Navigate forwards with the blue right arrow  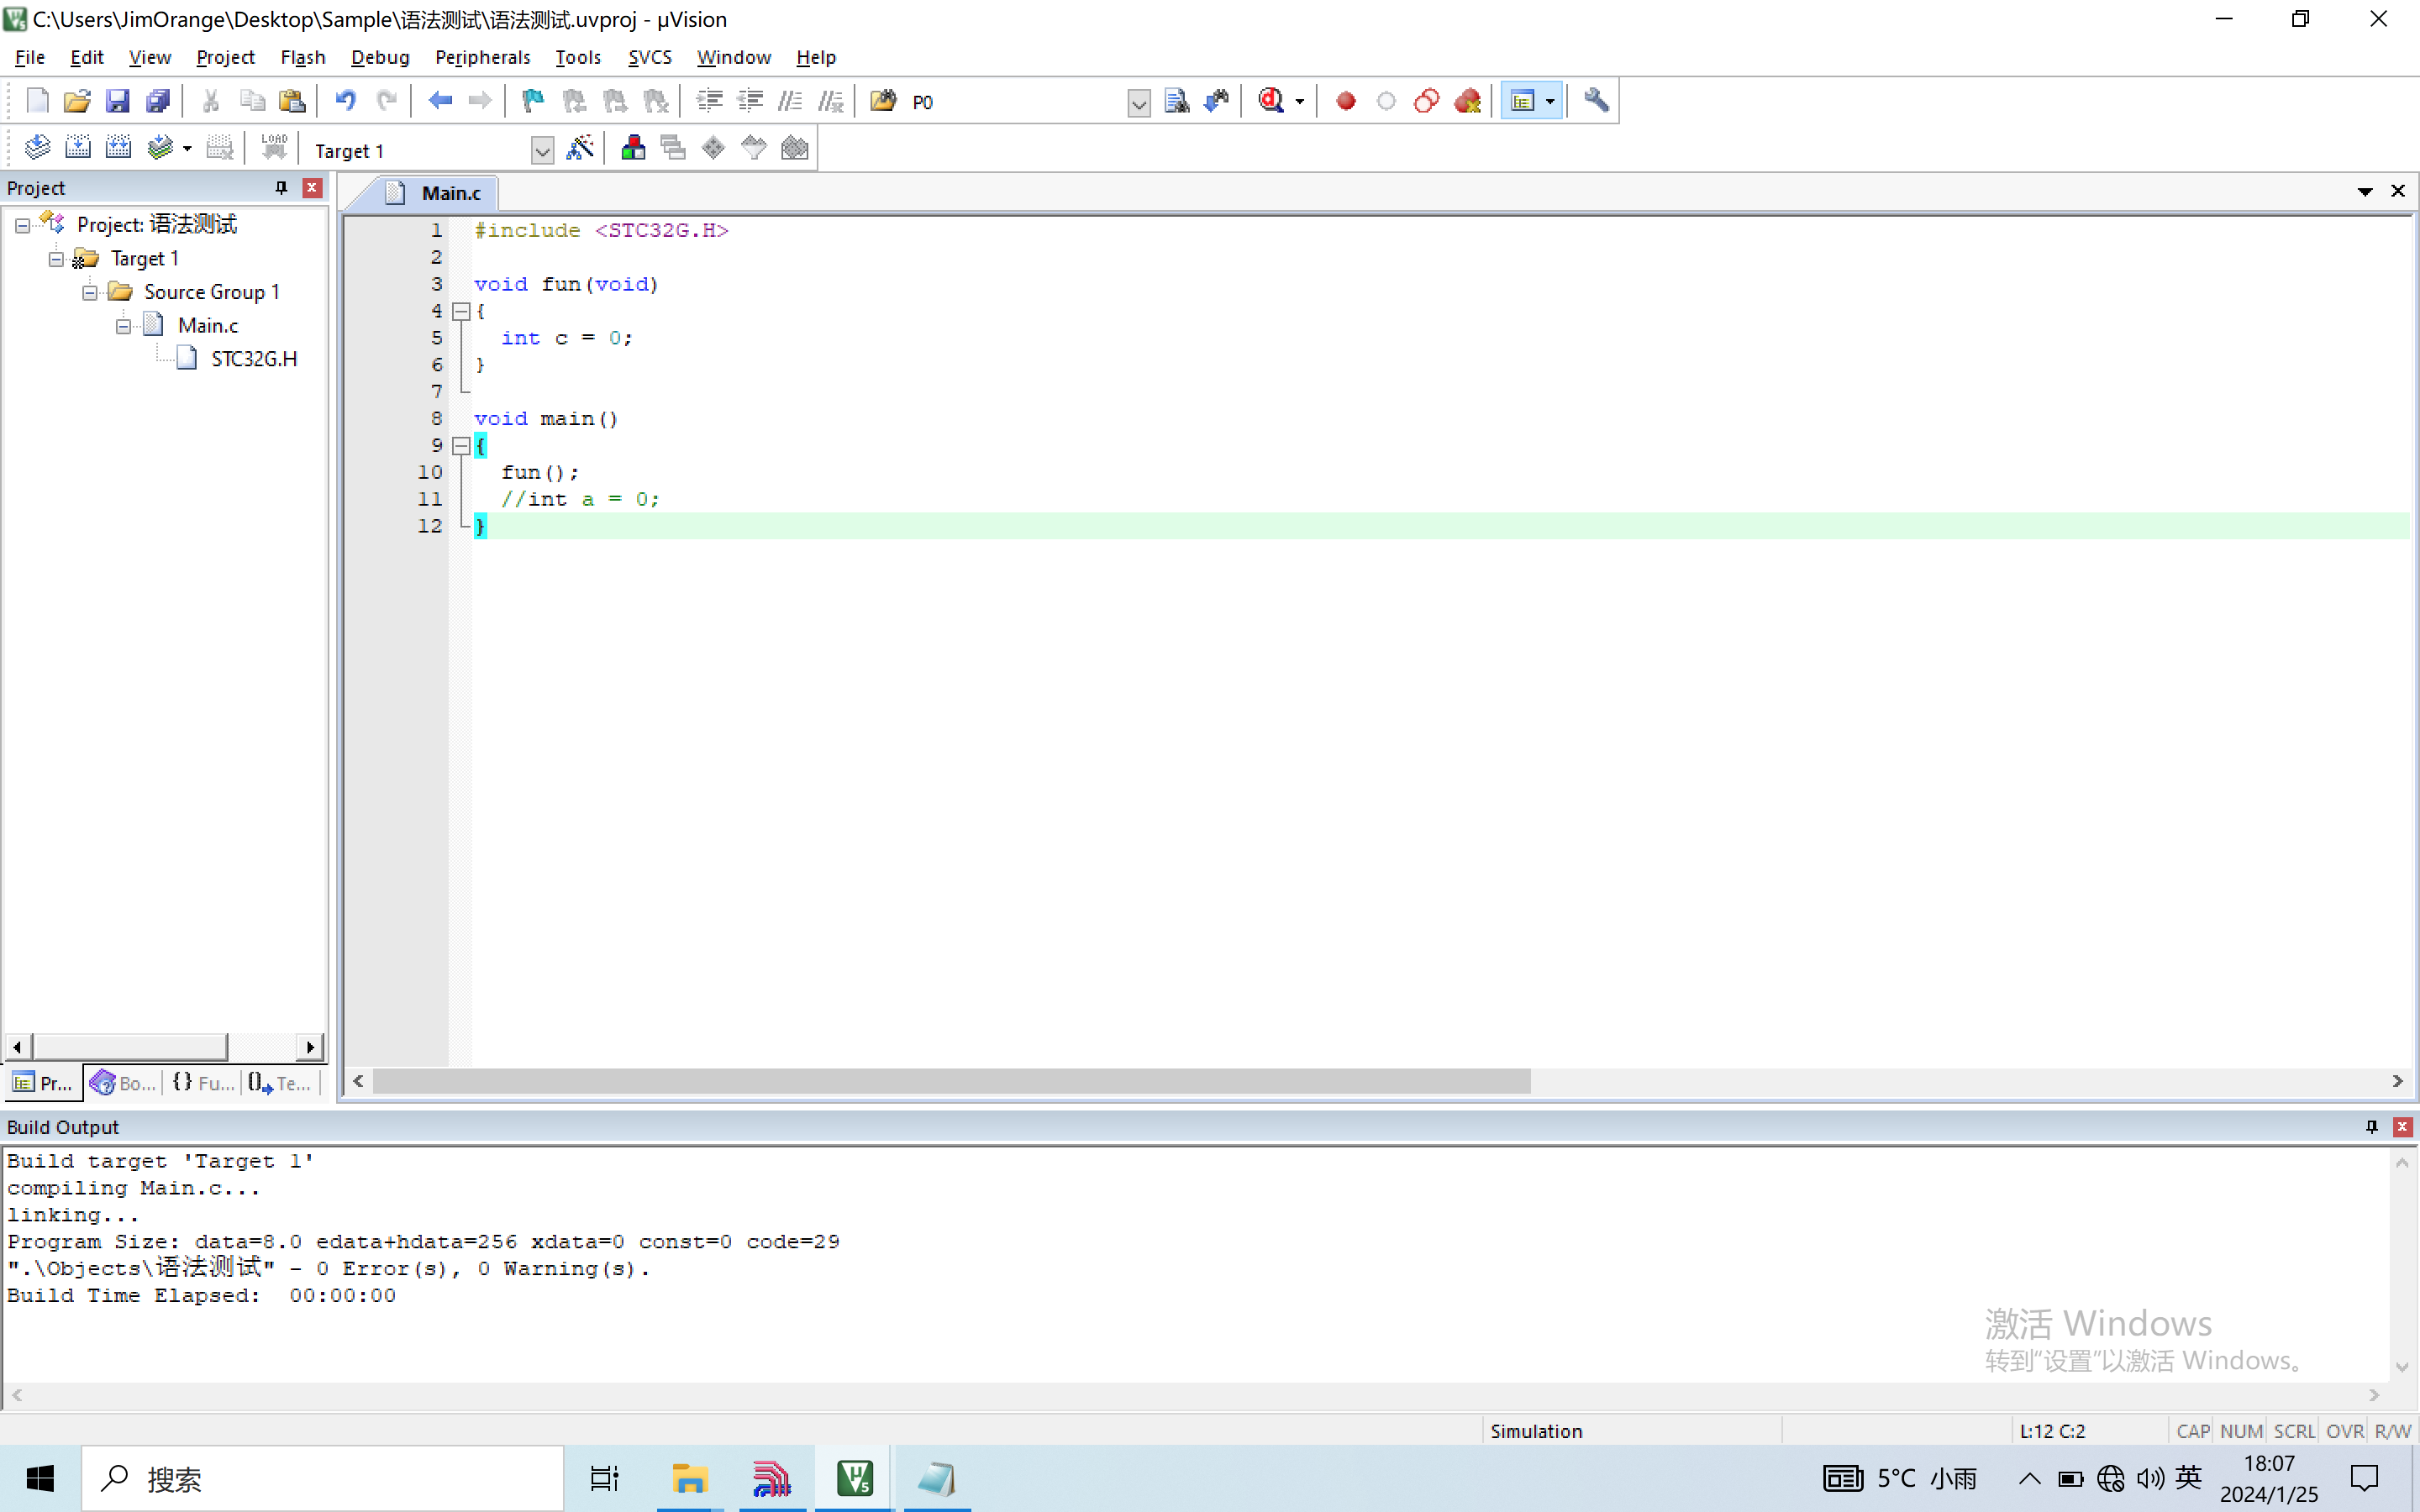click(x=480, y=101)
